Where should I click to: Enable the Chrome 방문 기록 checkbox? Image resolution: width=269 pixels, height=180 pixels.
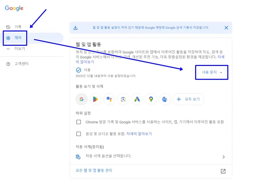(x=79, y=122)
